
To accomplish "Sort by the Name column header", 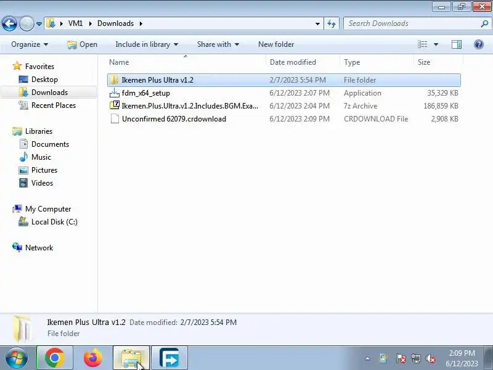I will (186, 62).
